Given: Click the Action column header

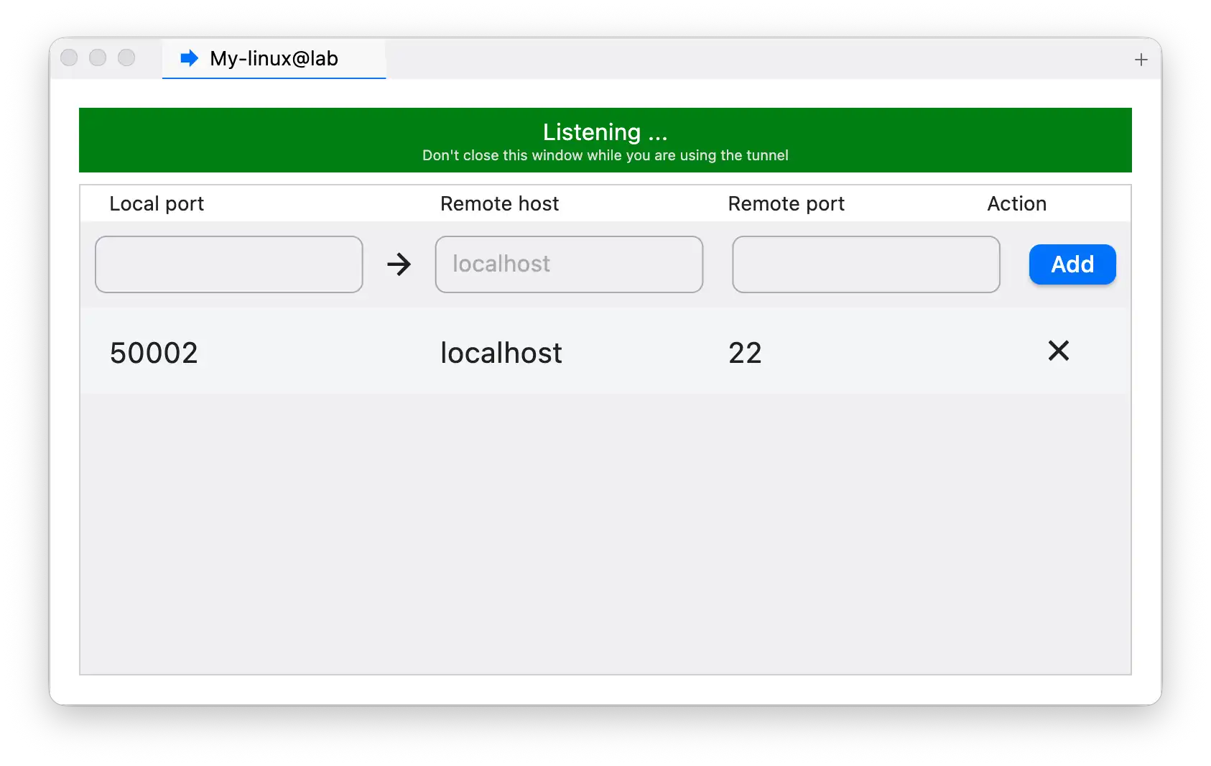Looking at the screenshot, I should pos(1016,203).
